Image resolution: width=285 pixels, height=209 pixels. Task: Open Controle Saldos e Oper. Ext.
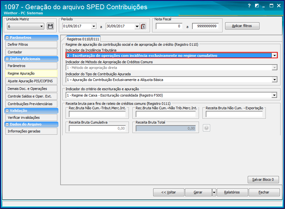coord(31,96)
